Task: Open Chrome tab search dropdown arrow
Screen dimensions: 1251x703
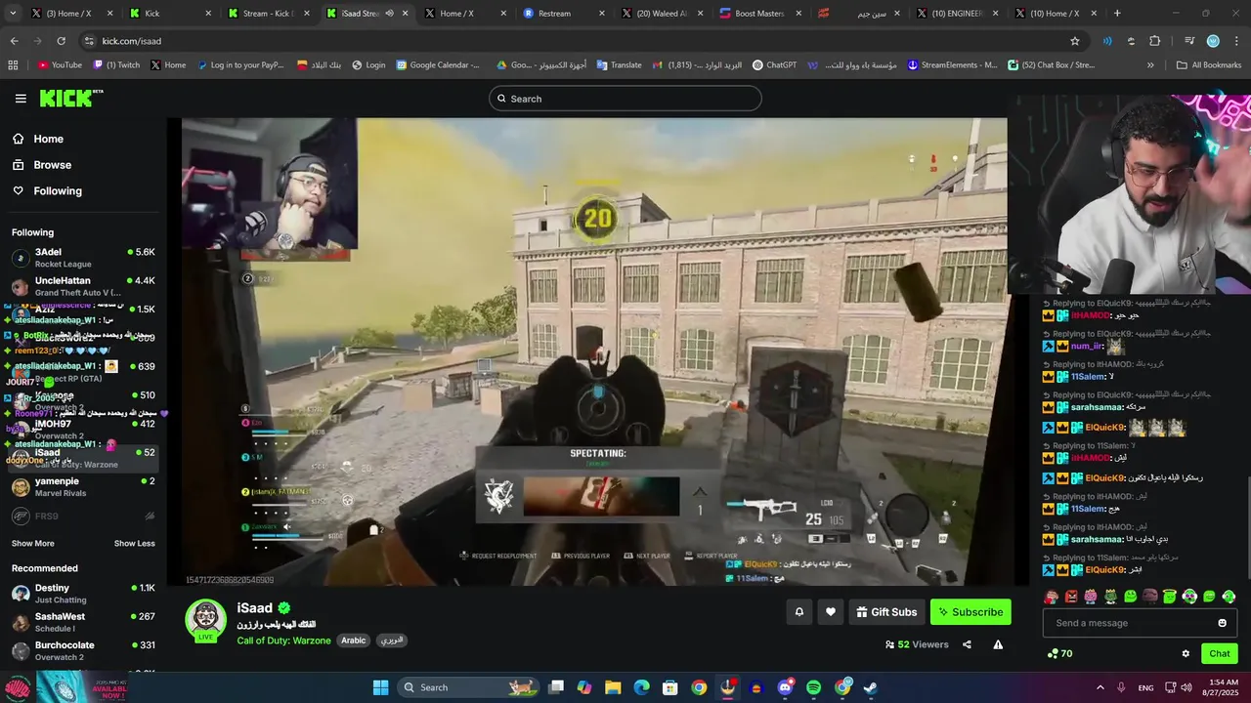Action: click(13, 14)
